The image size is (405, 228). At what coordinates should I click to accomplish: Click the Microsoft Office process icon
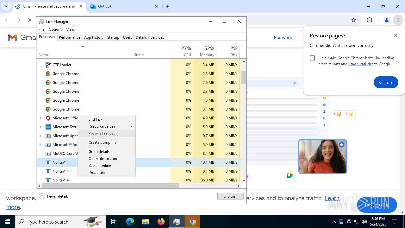click(x=48, y=118)
